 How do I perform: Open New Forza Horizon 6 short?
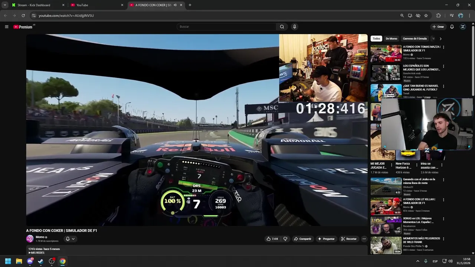tap(403, 165)
